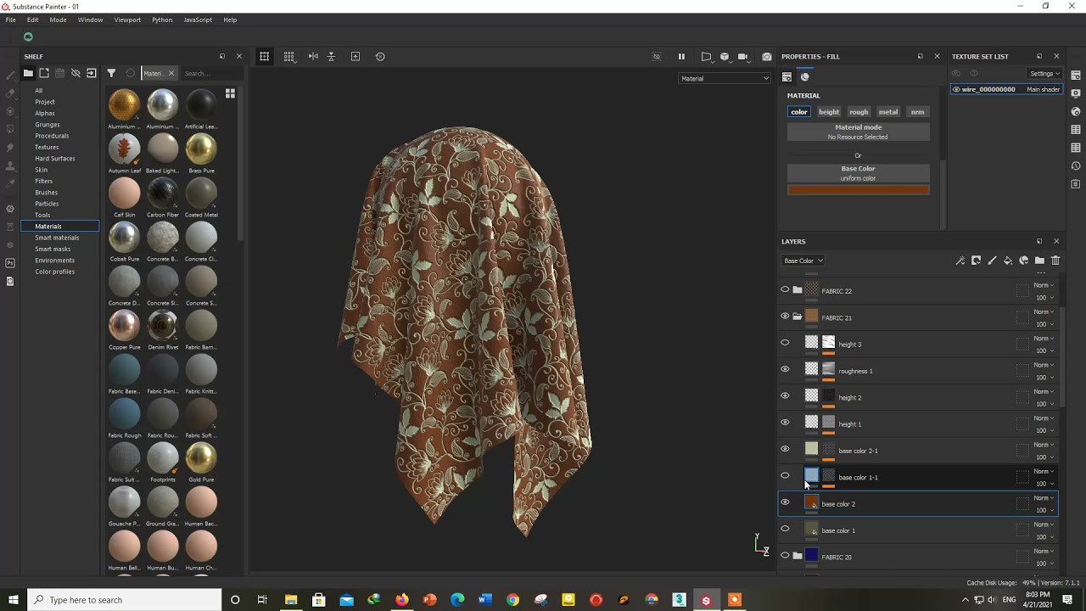
Task: Click the orange Base Color uniform swatch
Action: point(858,190)
